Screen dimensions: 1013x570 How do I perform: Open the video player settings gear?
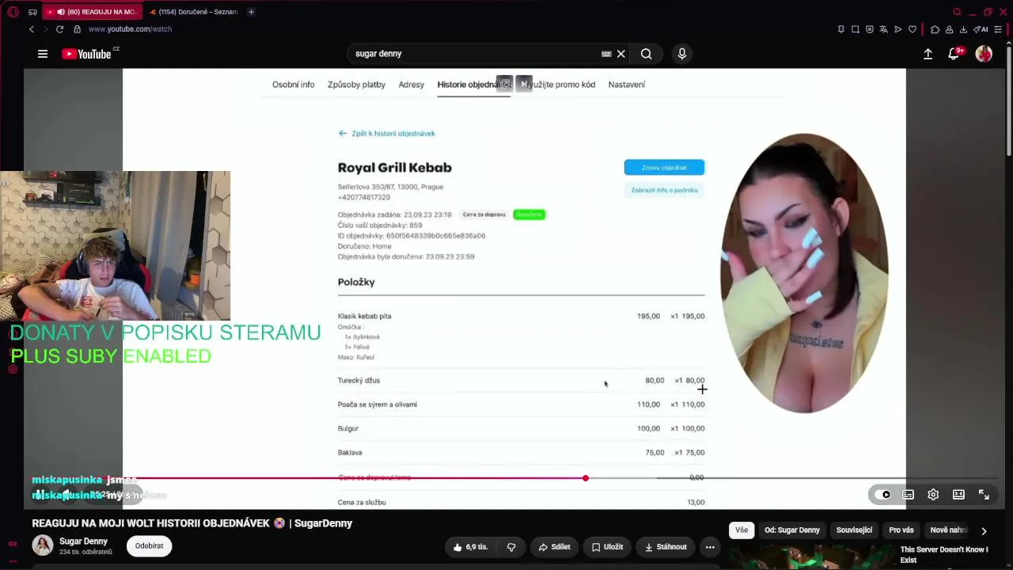(x=933, y=495)
